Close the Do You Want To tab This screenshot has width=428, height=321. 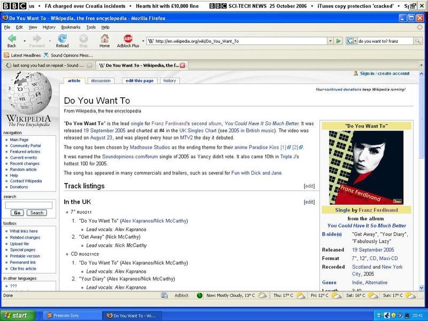pyautogui.click(x=182, y=65)
